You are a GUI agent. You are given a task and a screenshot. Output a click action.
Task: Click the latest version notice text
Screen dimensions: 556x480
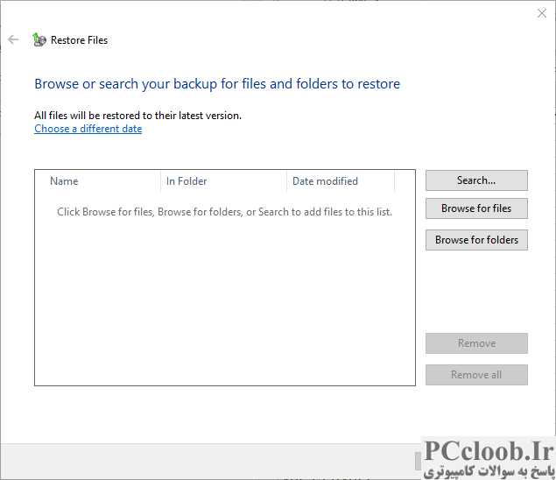pyautogui.click(x=137, y=116)
